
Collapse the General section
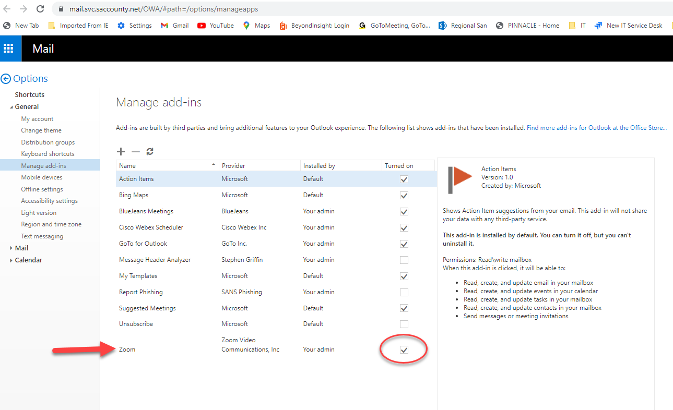[x=11, y=107]
